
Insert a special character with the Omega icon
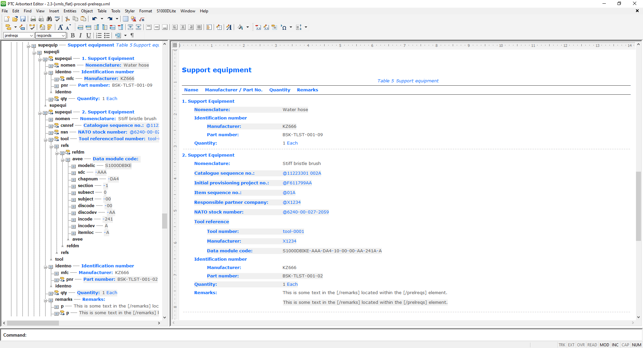point(284,27)
